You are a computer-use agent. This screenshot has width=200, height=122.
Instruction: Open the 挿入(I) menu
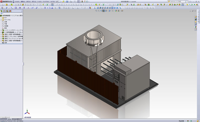pos(34,1)
